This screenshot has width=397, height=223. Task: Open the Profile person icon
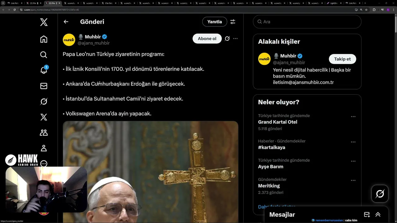(44, 148)
